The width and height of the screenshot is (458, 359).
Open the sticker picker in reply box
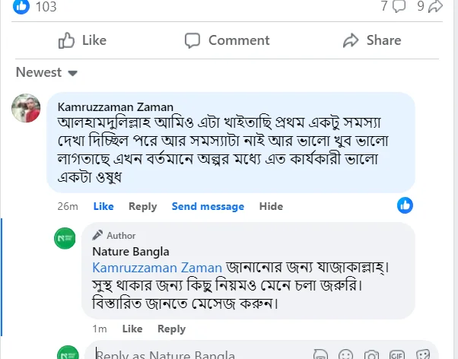point(422,354)
